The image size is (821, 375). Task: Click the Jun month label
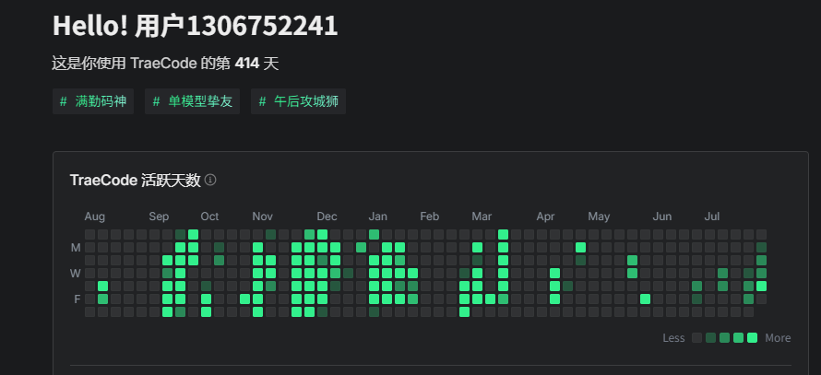tap(661, 217)
